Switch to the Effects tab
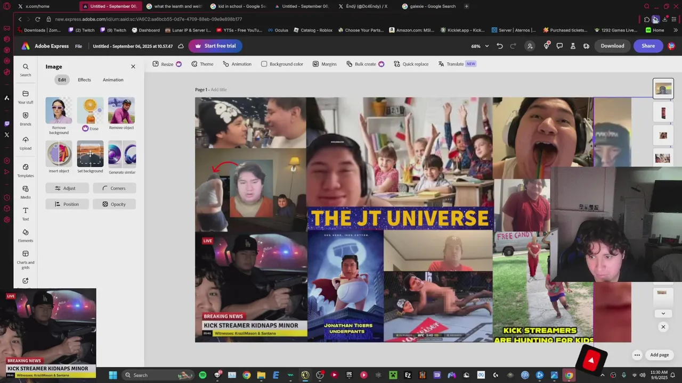The height and width of the screenshot is (383, 682). click(x=84, y=80)
